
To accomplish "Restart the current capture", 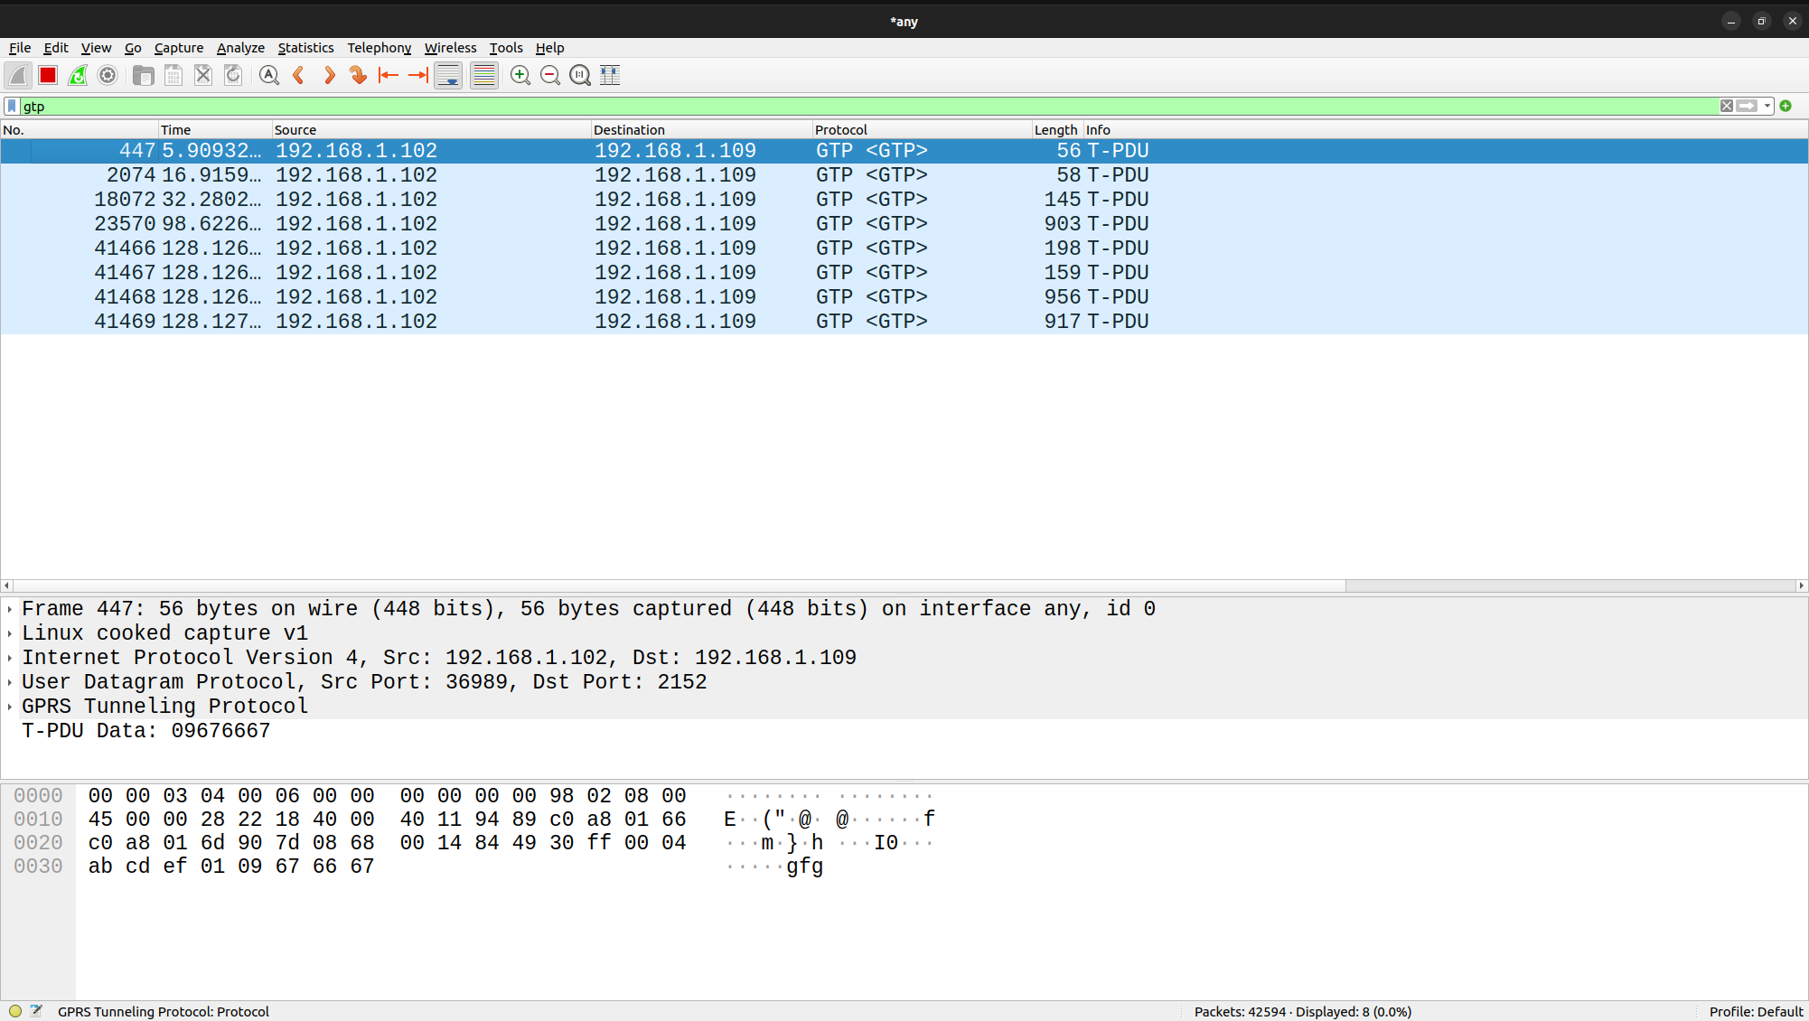I will (78, 76).
